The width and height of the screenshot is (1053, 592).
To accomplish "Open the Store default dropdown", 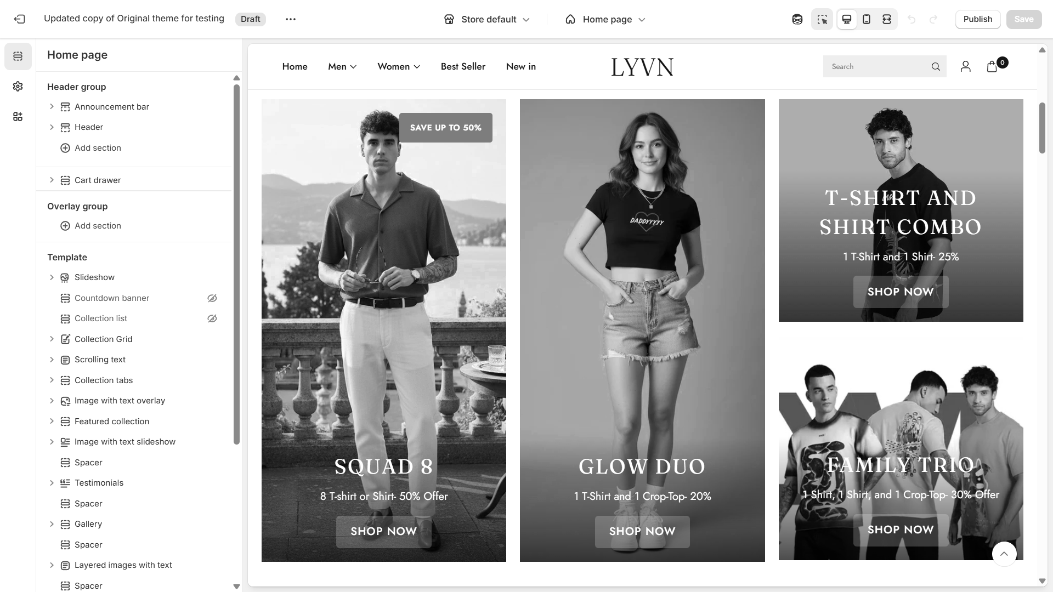I will [487, 19].
